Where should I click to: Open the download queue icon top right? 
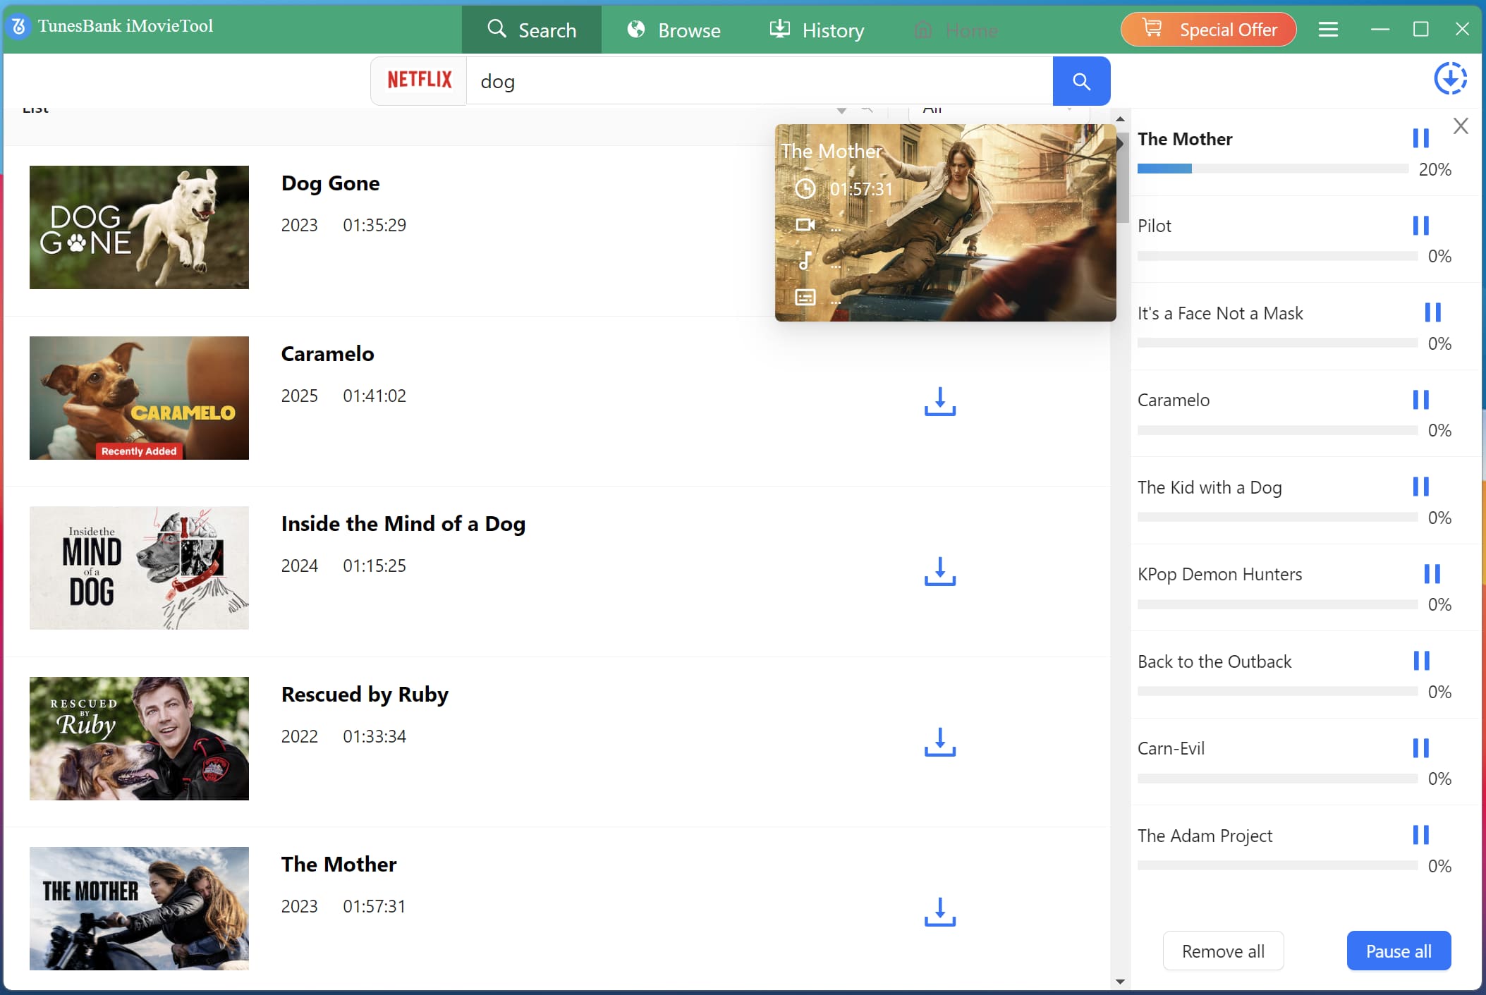pyautogui.click(x=1450, y=78)
